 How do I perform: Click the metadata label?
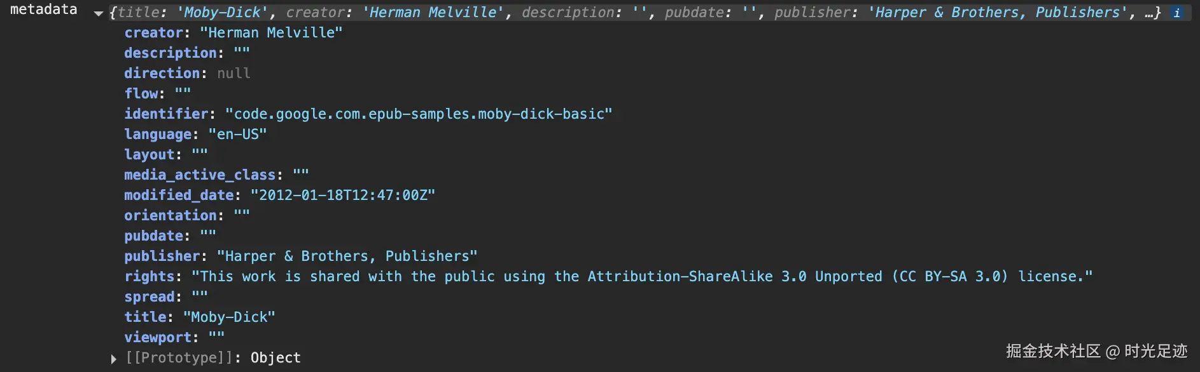(44, 10)
